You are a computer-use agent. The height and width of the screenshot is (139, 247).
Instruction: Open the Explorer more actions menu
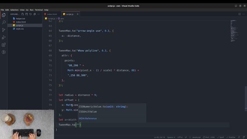[x=39, y=14]
